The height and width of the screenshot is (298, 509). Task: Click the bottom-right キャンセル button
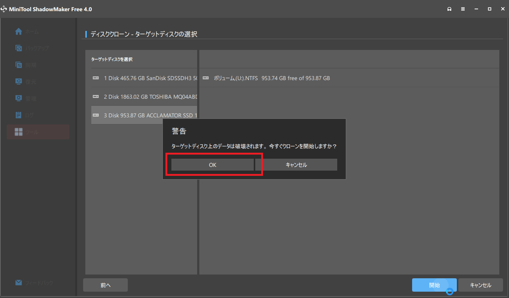click(x=481, y=285)
